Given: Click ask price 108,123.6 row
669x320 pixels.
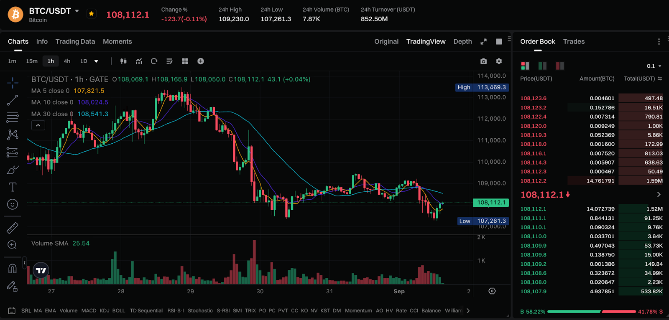Looking at the screenshot, I should [591, 98].
